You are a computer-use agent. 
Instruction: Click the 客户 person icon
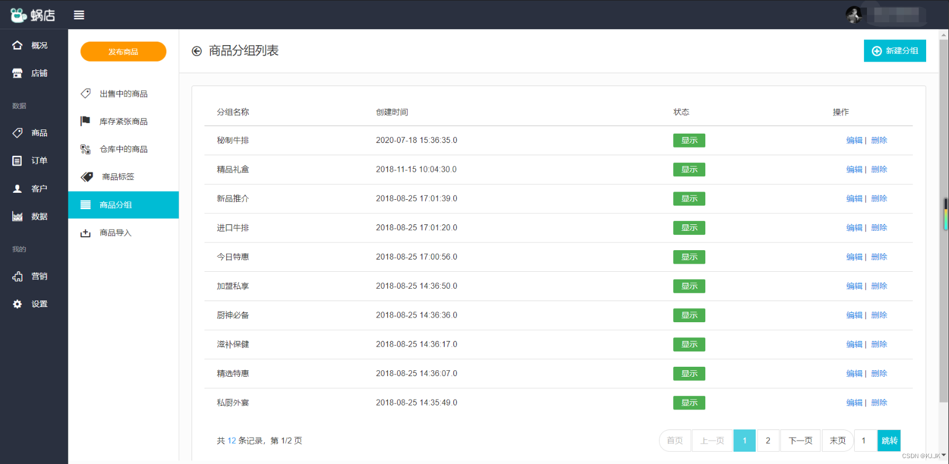click(18, 189)
